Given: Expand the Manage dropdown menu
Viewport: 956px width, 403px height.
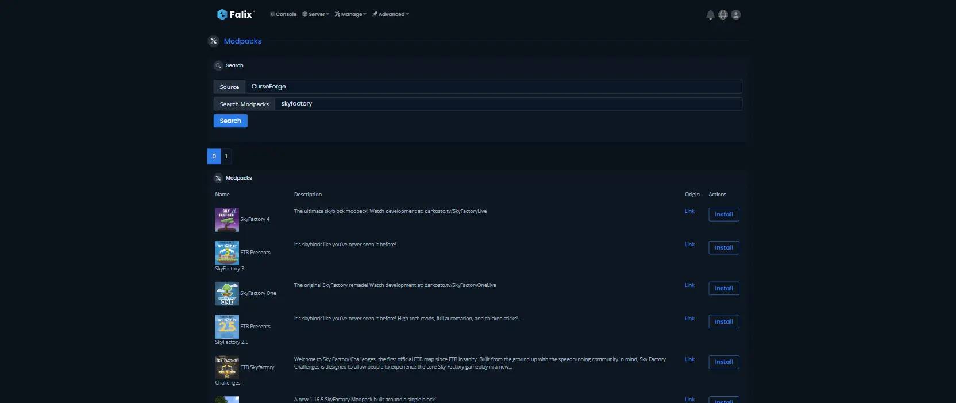Looking at the screenshot, I should pyautogui.click(x=350, y=14).
